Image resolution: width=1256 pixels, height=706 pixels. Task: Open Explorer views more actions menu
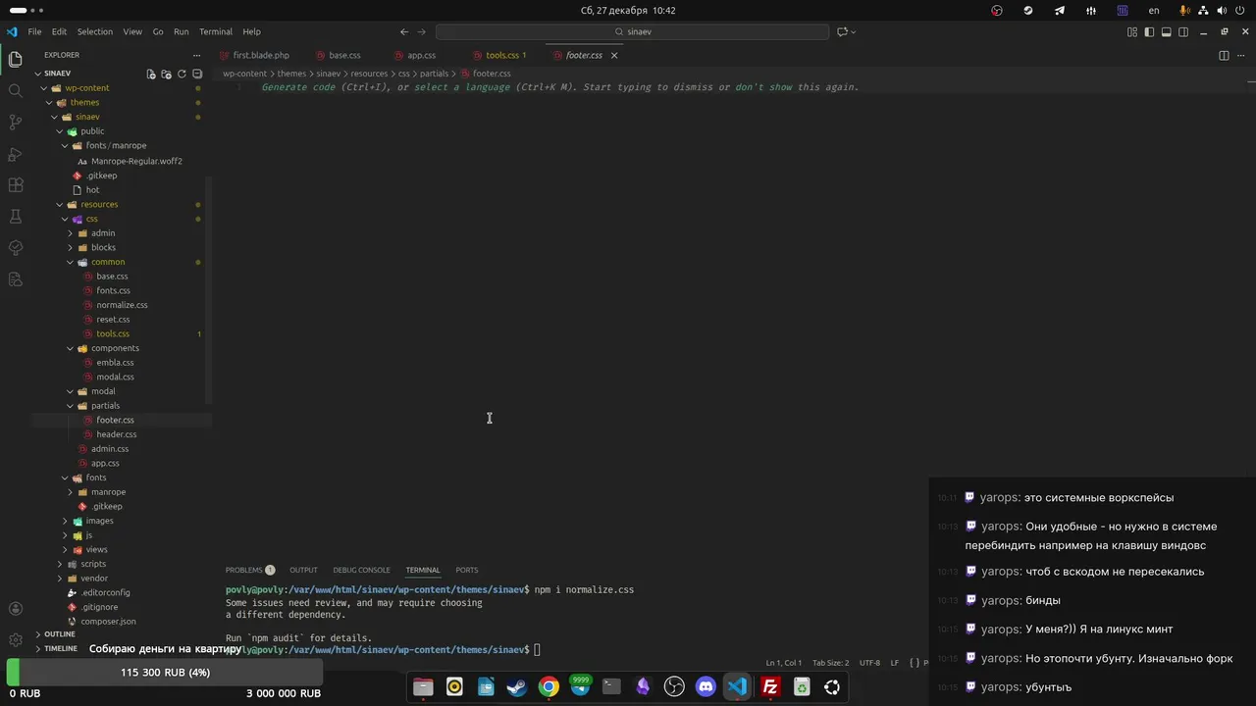(196, 56)
